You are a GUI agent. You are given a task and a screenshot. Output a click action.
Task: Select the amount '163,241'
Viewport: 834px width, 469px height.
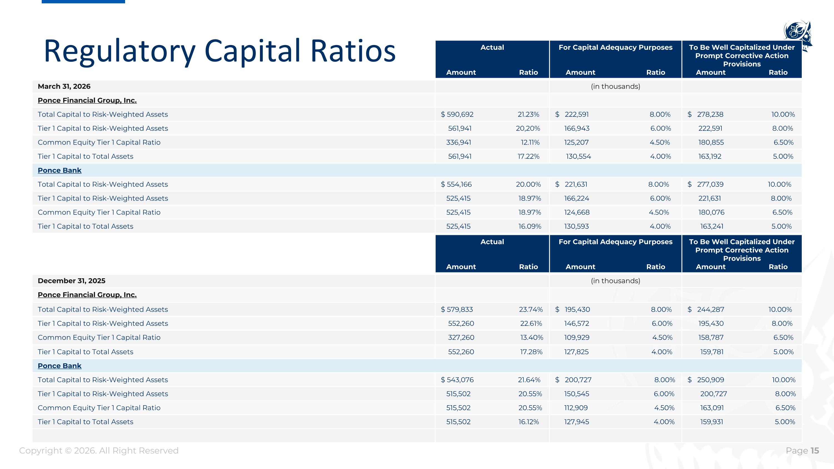[x=712, y=226]
